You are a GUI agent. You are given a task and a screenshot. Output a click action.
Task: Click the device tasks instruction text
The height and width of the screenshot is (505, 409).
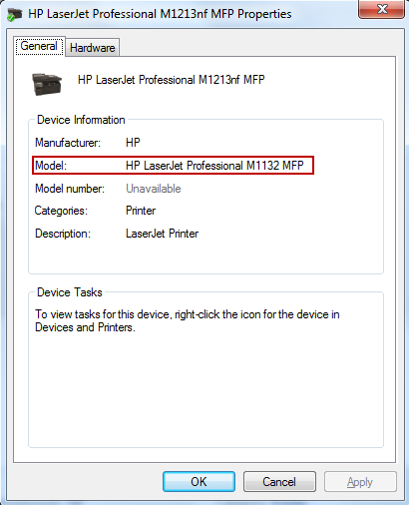point(188,320)
